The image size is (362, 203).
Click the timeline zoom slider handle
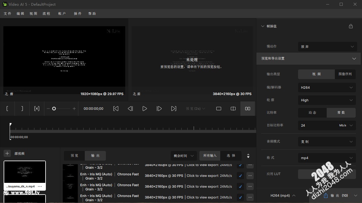[x=54, y=109]
